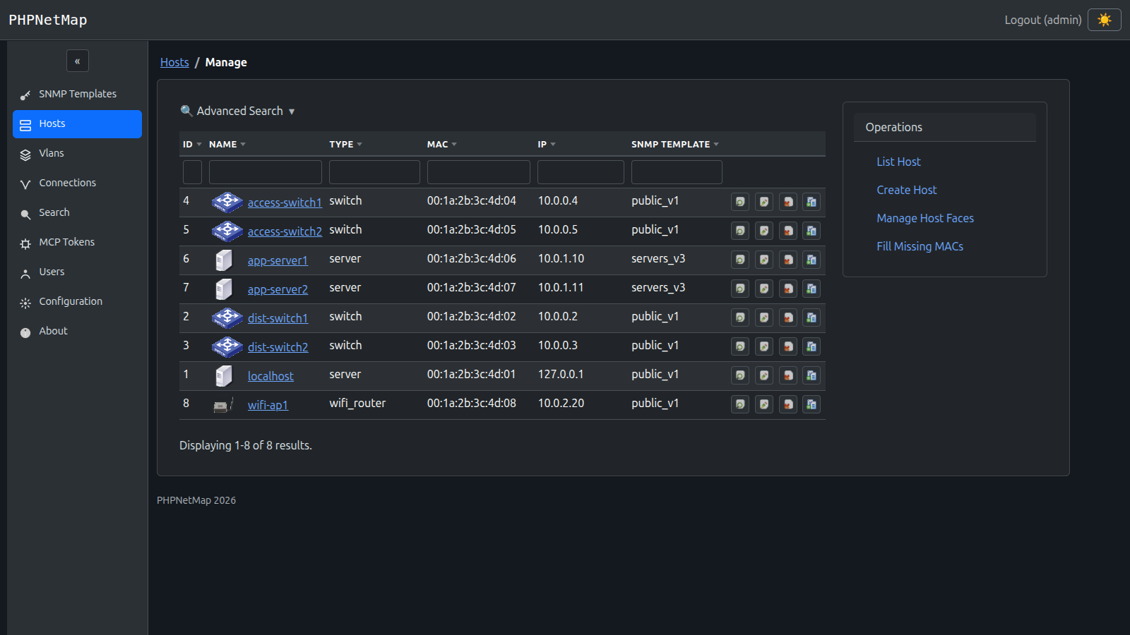1130x635 pixels.
Task: Open the Create Host link
Action: coord(907,190)
